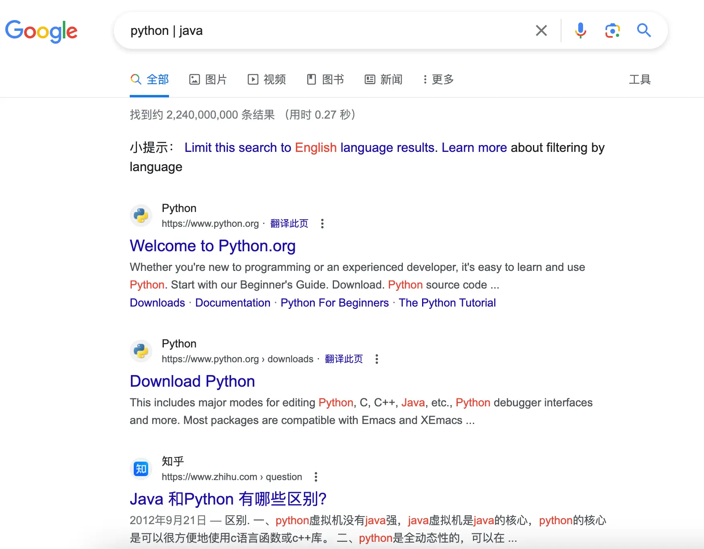Open the 更多 dropdown menu

tap(438, 79)
